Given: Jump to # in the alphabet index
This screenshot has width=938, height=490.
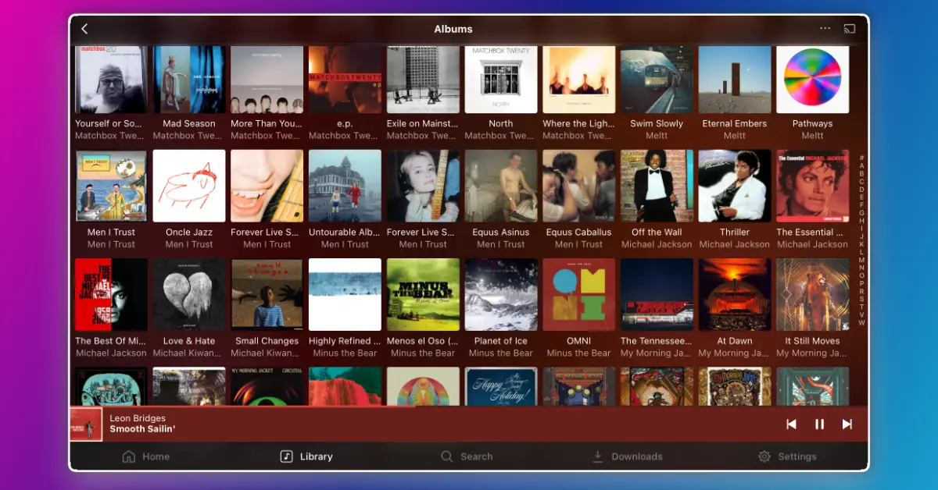Looking at the screenshot, I should point(861,158).
